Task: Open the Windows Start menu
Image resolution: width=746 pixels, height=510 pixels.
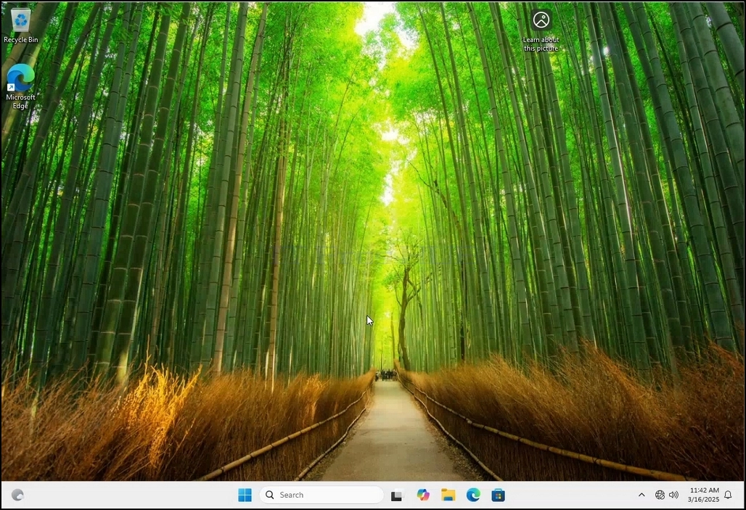Action: (245, 495)
